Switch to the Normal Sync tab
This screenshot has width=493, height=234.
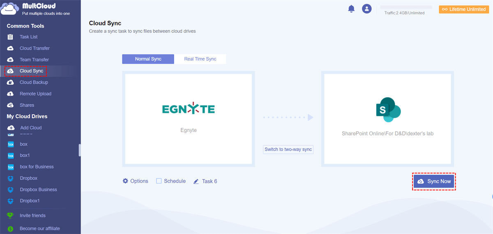148,59
